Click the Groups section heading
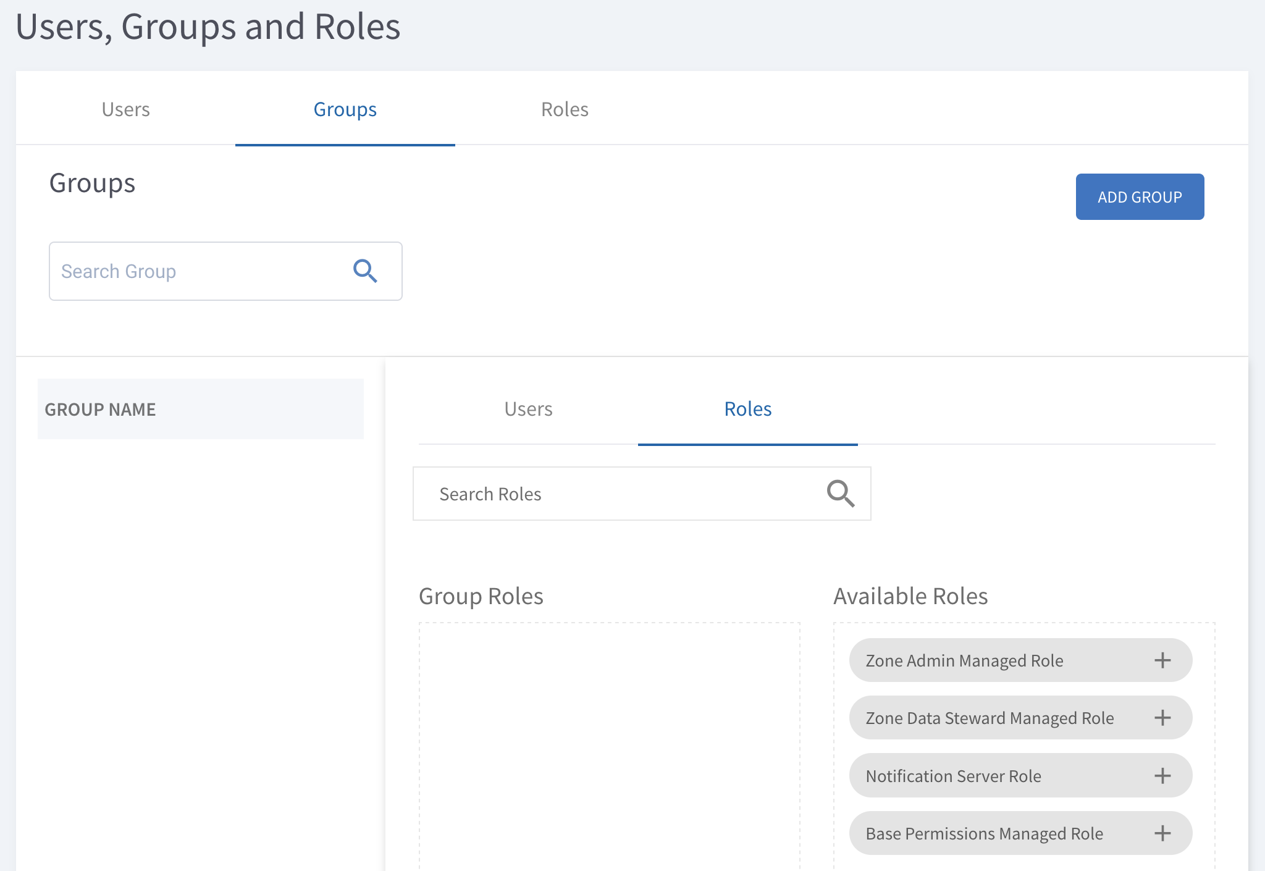This screenshot has height=871, width=1265. tap(93, 184)
